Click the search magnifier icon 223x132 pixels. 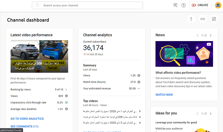[37, 5]
